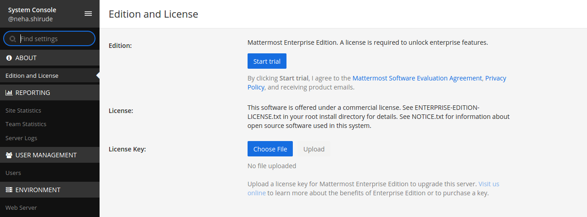The height and width of the screenshot is (217, 587).
Task: Click the Start trial button
Action: pyautogui.click(x=267, y=61)
